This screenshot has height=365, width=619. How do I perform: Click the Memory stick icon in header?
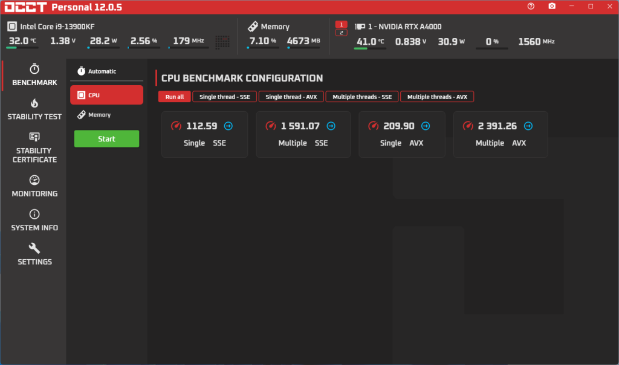coord(253,27)
